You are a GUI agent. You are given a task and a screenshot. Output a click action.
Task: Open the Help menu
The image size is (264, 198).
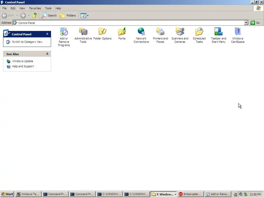pyautogui.click(x=58, y=8)
